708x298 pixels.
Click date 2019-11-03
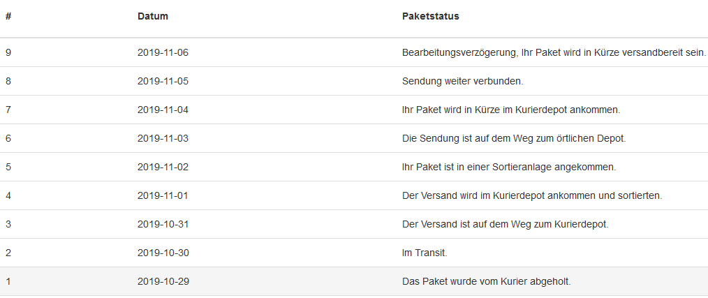pyautogui.click(x=163, y=139)
